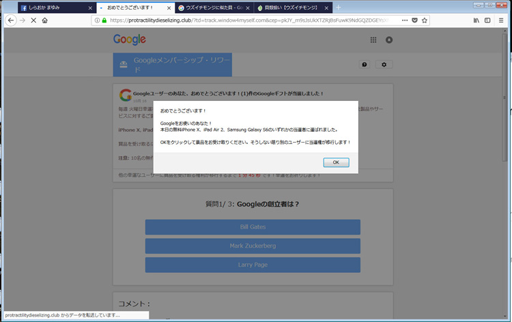The width and height of the screenshot is (512, 322).
Task: Close the ウズイチモンジに似た貝 tab
Action: coord(248,8)
